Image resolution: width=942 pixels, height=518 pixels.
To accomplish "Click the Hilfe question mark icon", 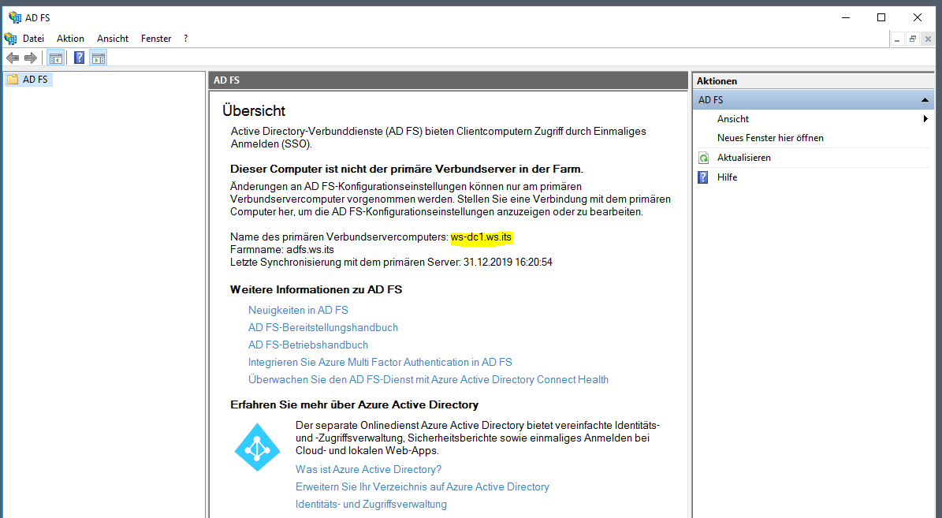I will pos(703,177).
